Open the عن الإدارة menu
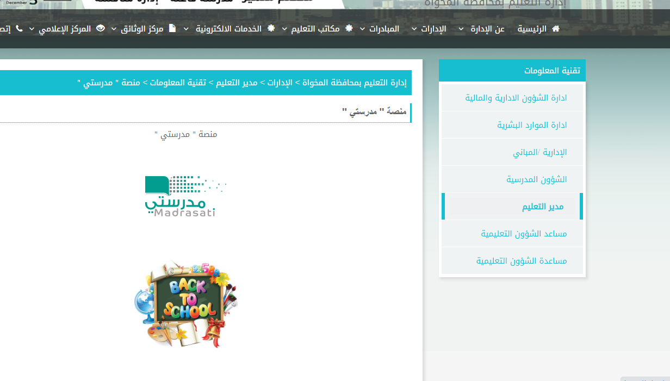670x381 pixels. pos(487,29)
